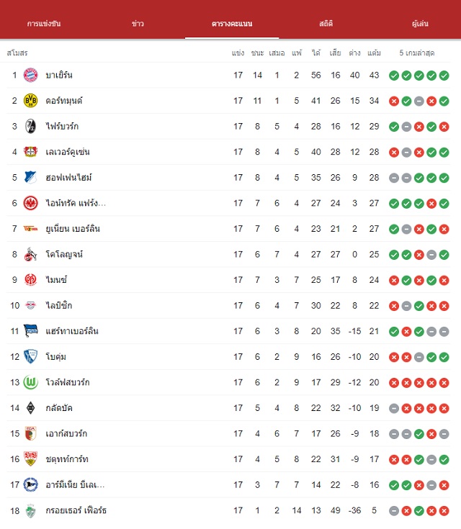The image size is (461, 529).
Task: Open the ไฟร์บวร์ก team link
Action: pyautogui.click(x=62, y=127)
